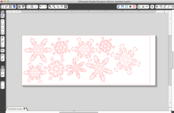This screenshot has height=113, width=174.
Task: Click Fit to Page zoom icon
Action: pos(66,6)
